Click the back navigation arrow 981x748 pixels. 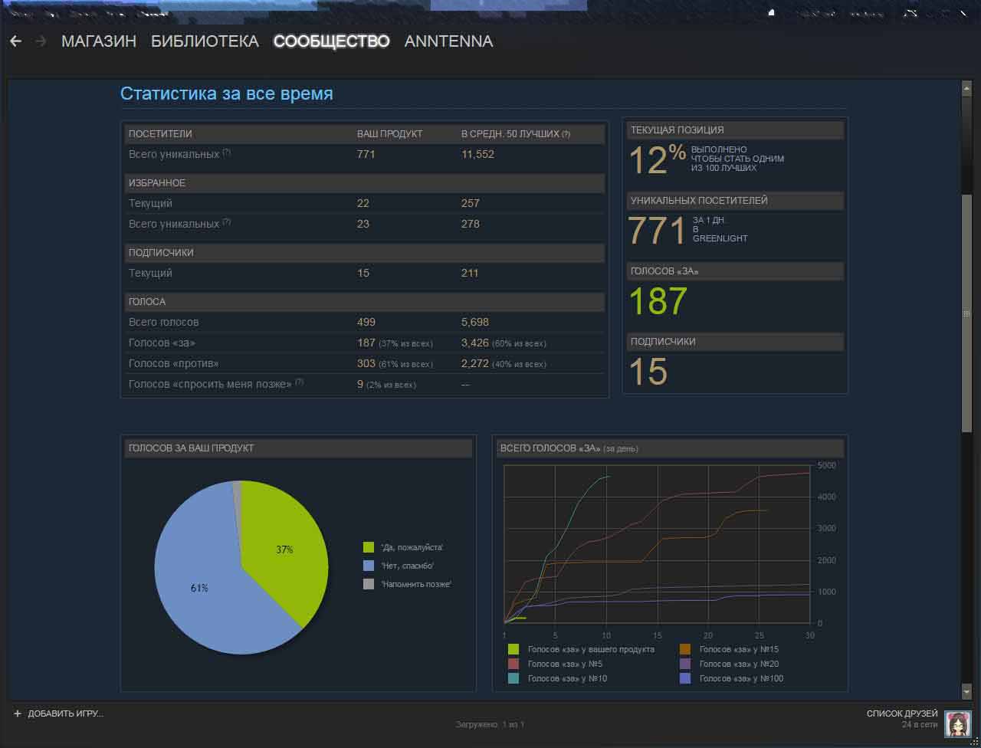click(x=15, y=41)
